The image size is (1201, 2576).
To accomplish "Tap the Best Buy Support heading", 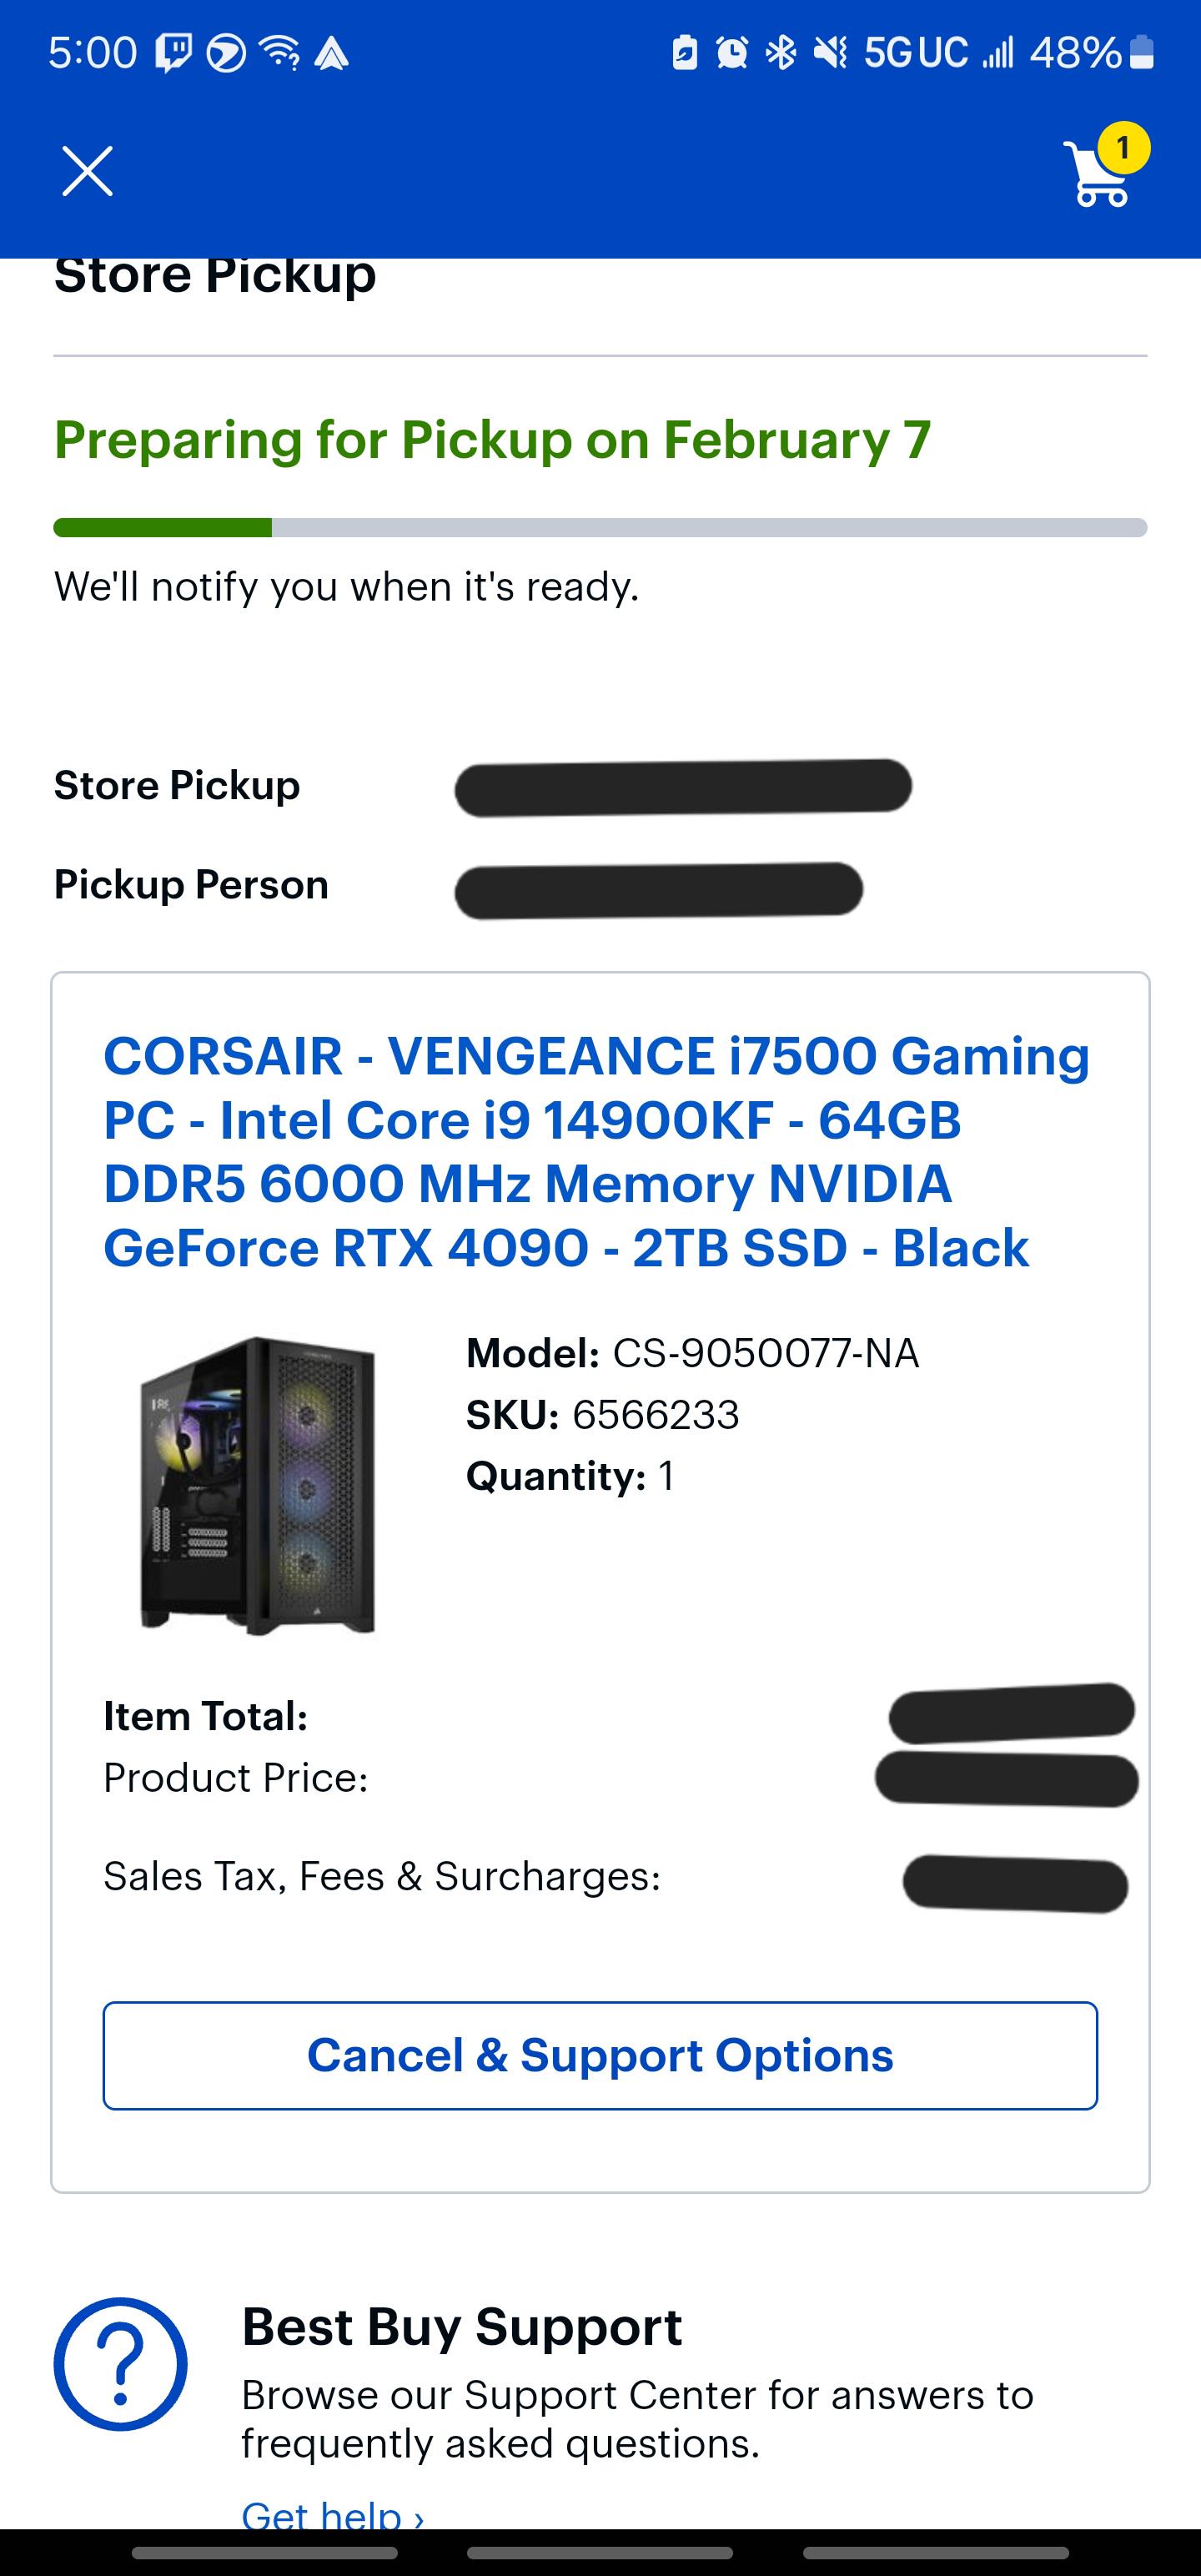I will (462, 2326).
